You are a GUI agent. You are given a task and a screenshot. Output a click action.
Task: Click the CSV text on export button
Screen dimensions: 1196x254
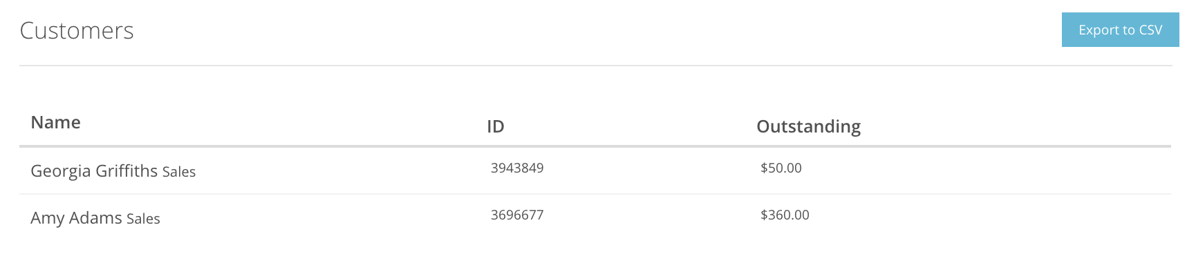point(1151,30)
